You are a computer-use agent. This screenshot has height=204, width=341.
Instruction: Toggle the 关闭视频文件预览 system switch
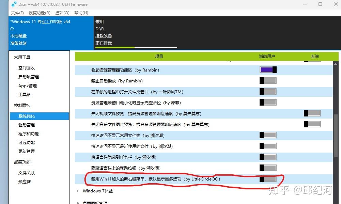tap(312, 113)
